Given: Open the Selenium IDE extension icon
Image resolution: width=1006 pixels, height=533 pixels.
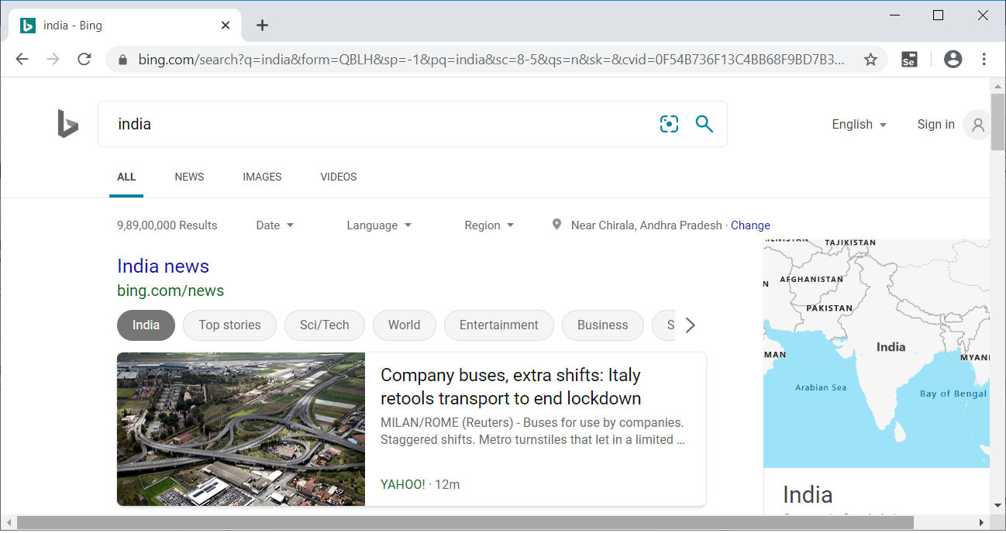Looking at the screenshot, I should click(x=910, y=60).
